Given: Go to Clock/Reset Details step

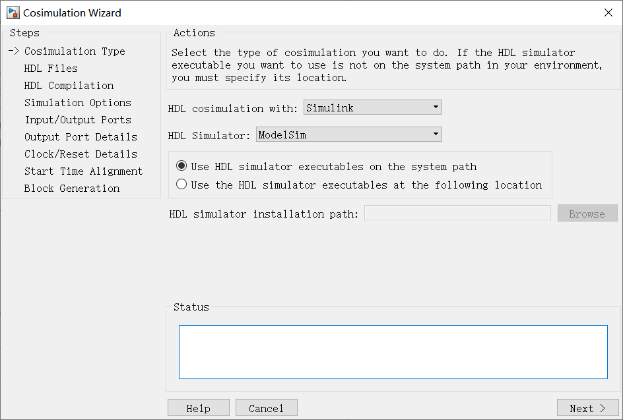Looking at the screenshot, I should tap(81, 154).
